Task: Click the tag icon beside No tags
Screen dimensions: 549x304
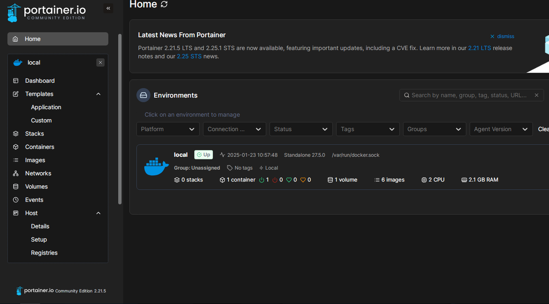Action: click(230, 168)
